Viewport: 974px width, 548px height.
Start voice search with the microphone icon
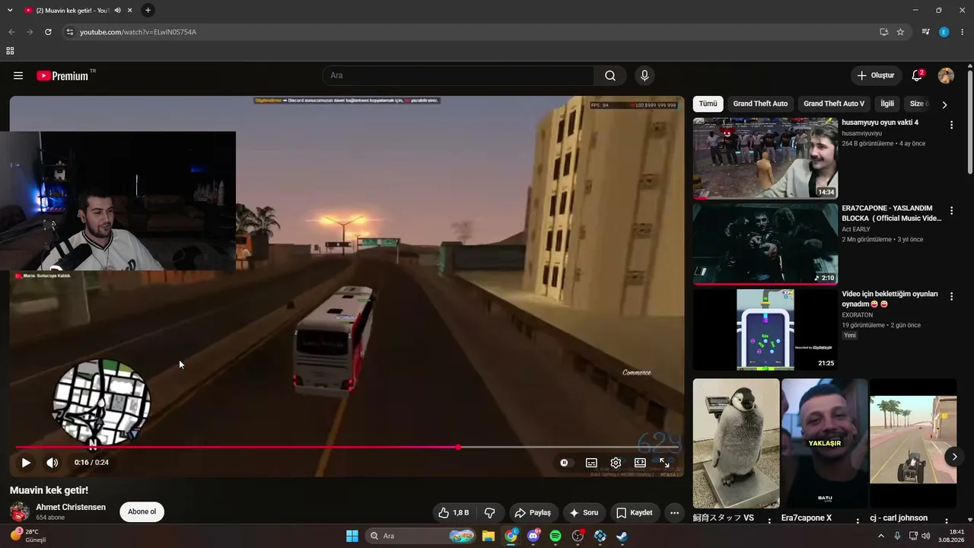point(645,75)
